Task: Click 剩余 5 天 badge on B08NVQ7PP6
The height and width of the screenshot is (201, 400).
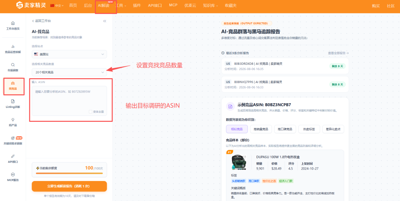Action: [x=337, y=84]
